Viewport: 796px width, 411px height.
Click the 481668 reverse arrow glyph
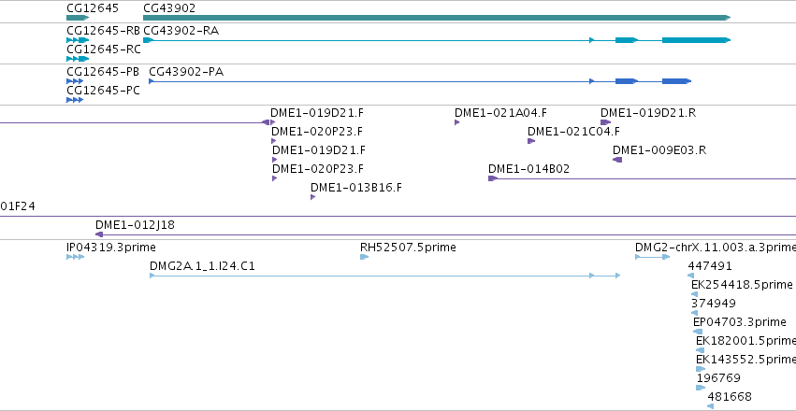point(710,406)
